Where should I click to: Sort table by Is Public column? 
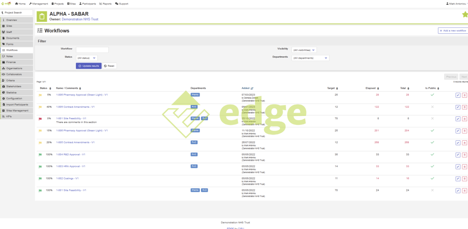pos(433,88)
